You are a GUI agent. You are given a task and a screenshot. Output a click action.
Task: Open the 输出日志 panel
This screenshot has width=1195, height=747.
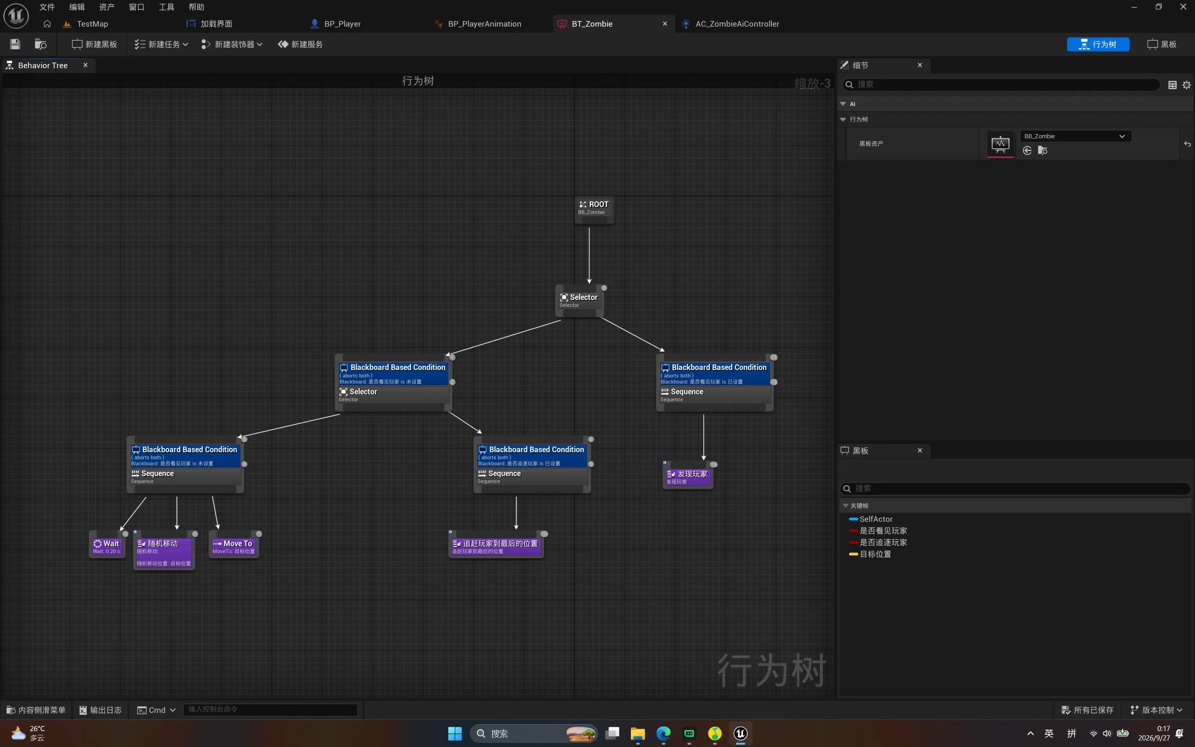tap(101, 710)
